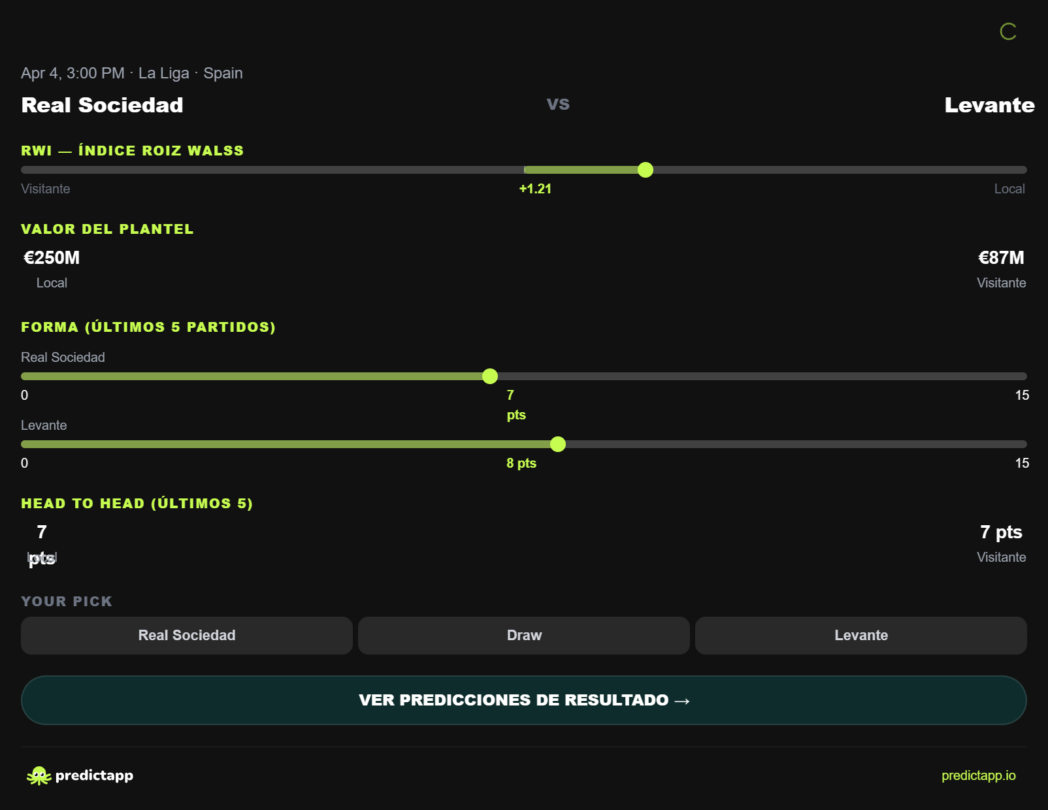This screenshot has height=810, width=1048.
Task: Open the predictapp.io website link
Action: 978,775
